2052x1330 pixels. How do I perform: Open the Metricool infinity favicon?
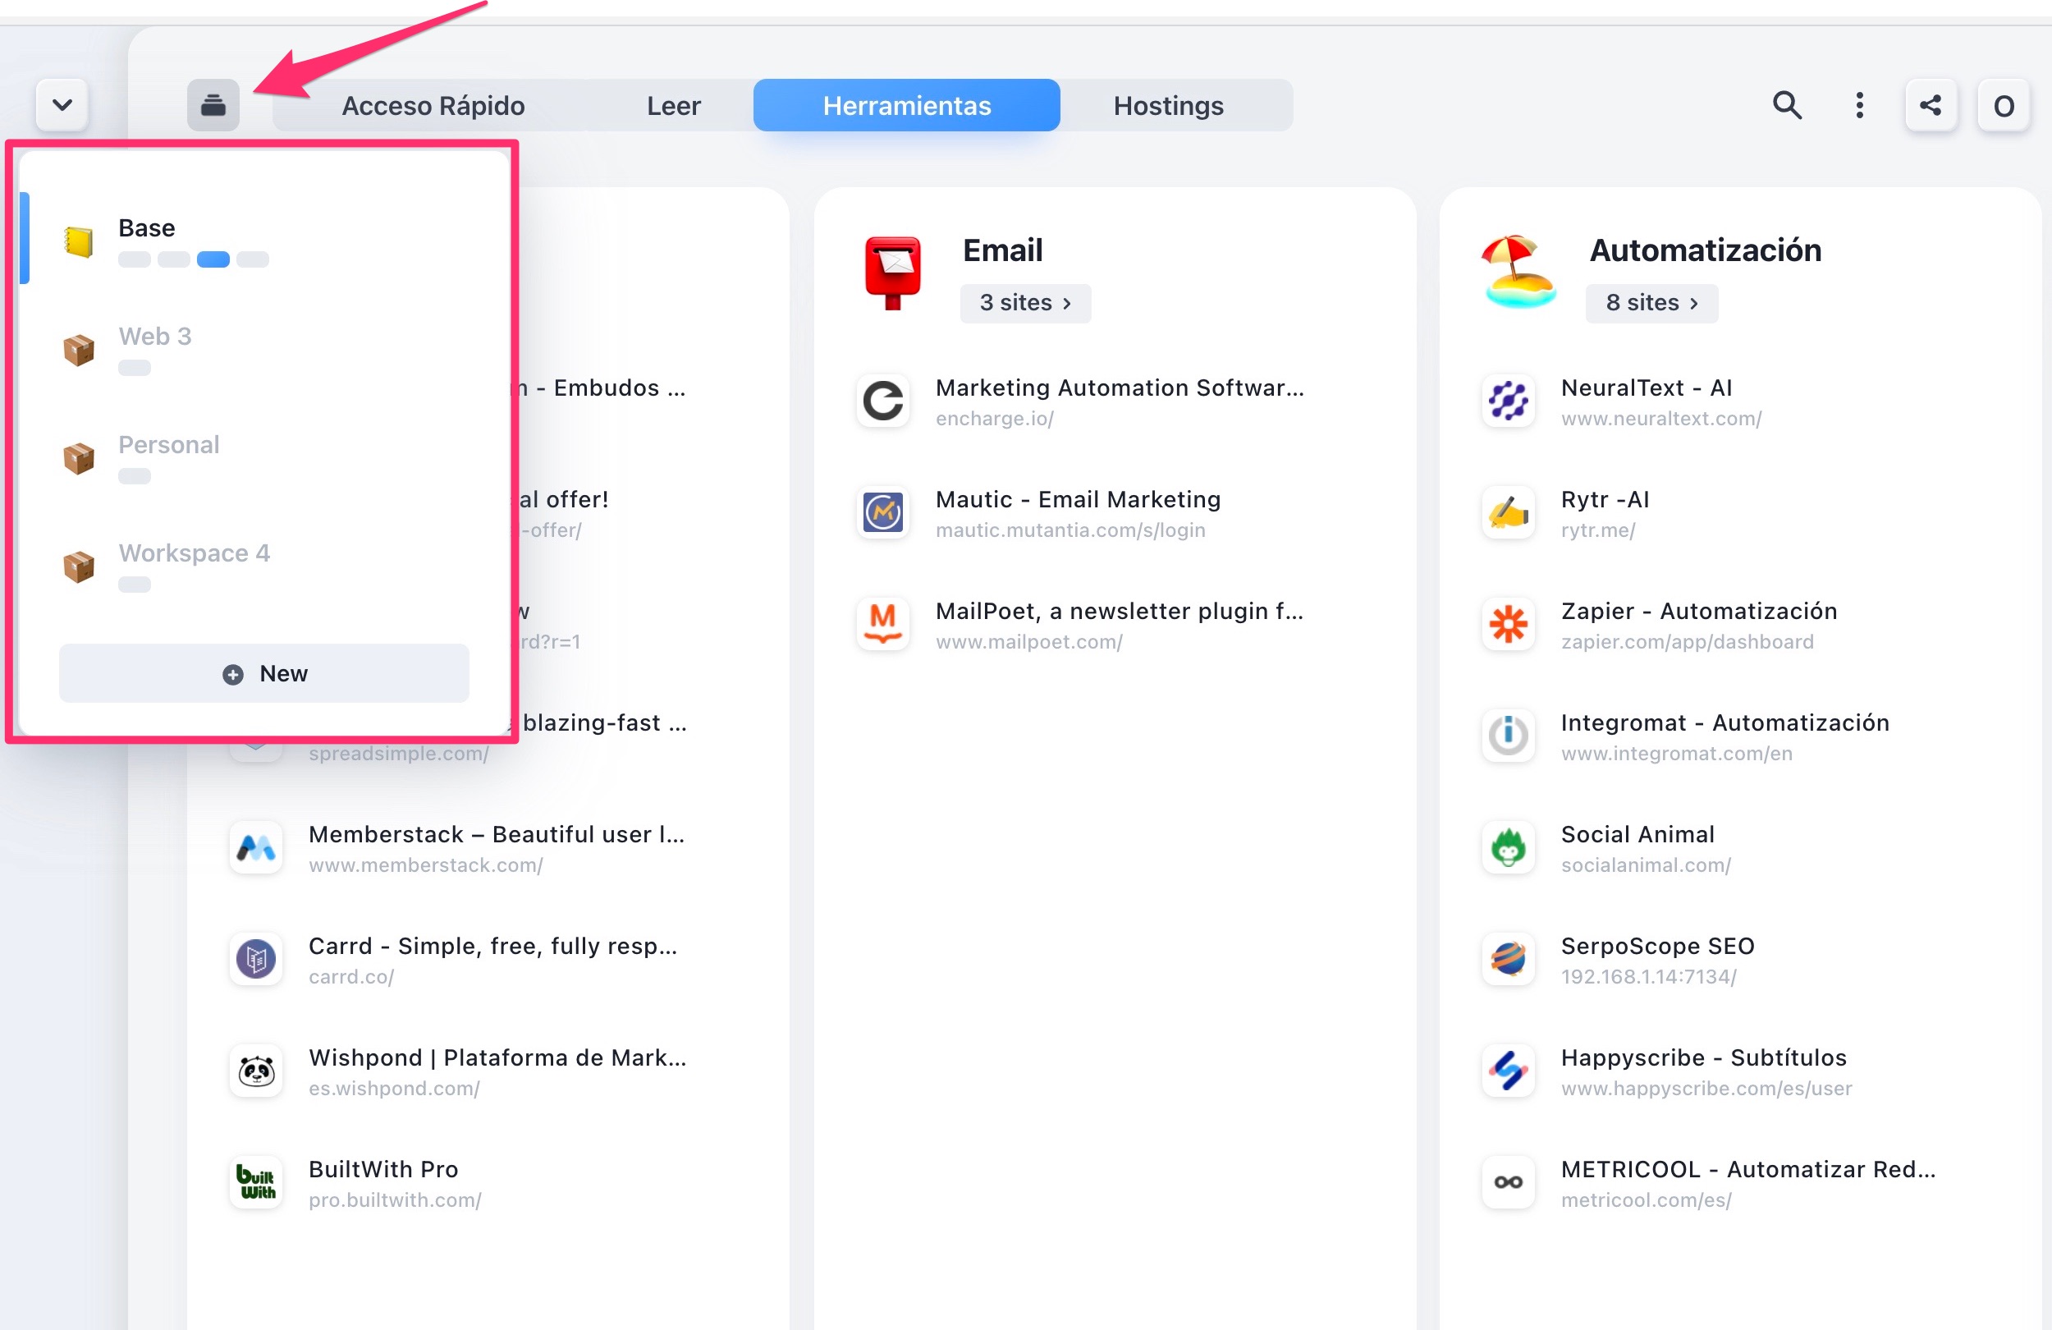point(1508,1181)
